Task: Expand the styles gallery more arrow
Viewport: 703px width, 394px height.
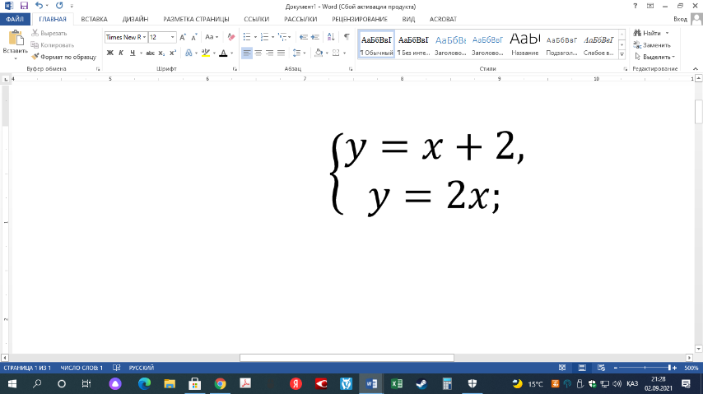Action: click(622, 54)
